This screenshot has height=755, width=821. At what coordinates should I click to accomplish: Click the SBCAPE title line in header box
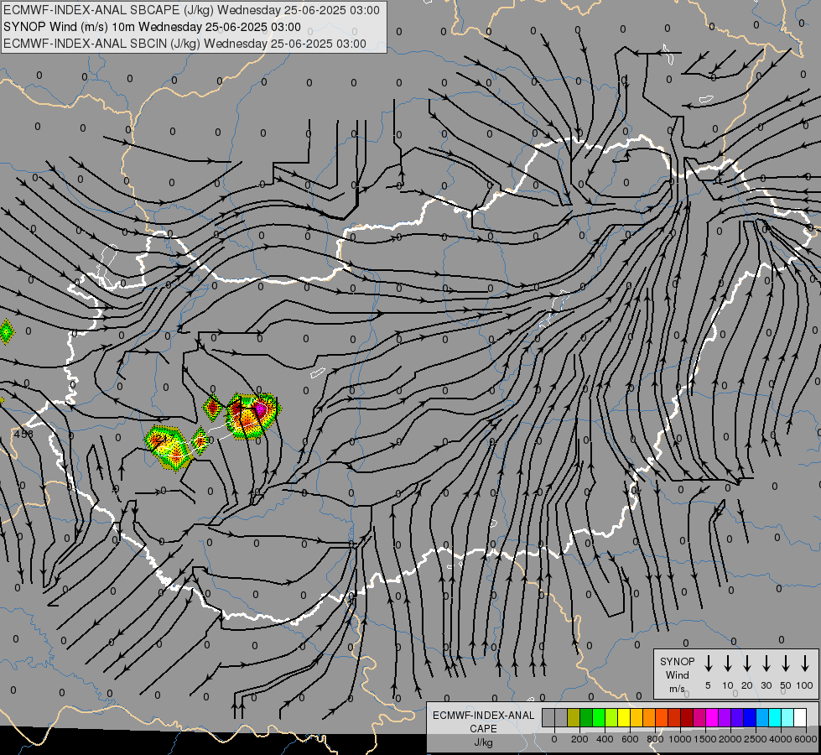192,10
